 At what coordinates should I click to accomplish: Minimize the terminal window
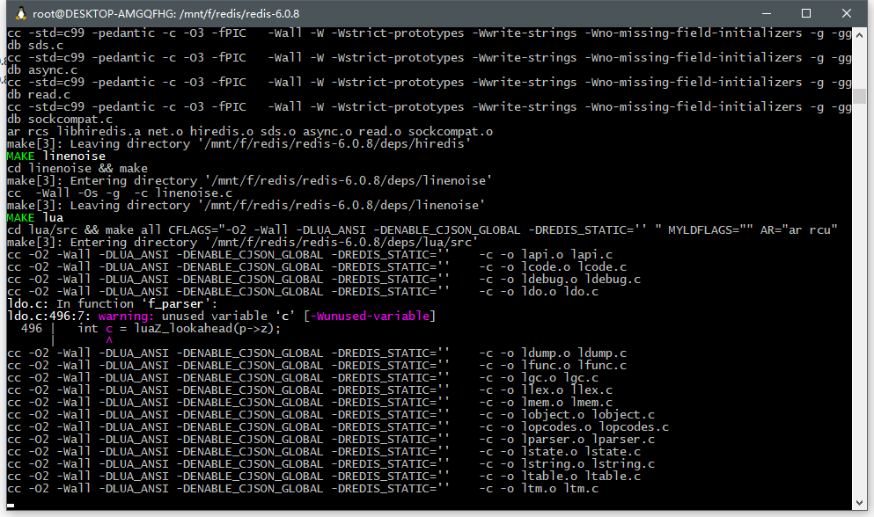coord(767,13)
